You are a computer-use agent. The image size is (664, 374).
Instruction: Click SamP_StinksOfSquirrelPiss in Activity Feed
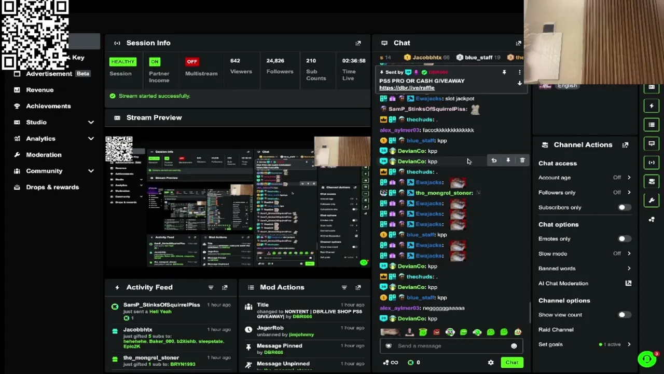(161, 305)
